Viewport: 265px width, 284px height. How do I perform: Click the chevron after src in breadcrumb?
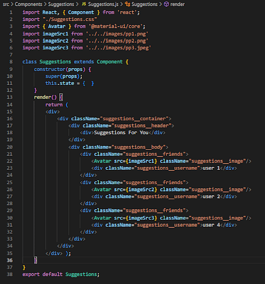(x=12, y=4)
